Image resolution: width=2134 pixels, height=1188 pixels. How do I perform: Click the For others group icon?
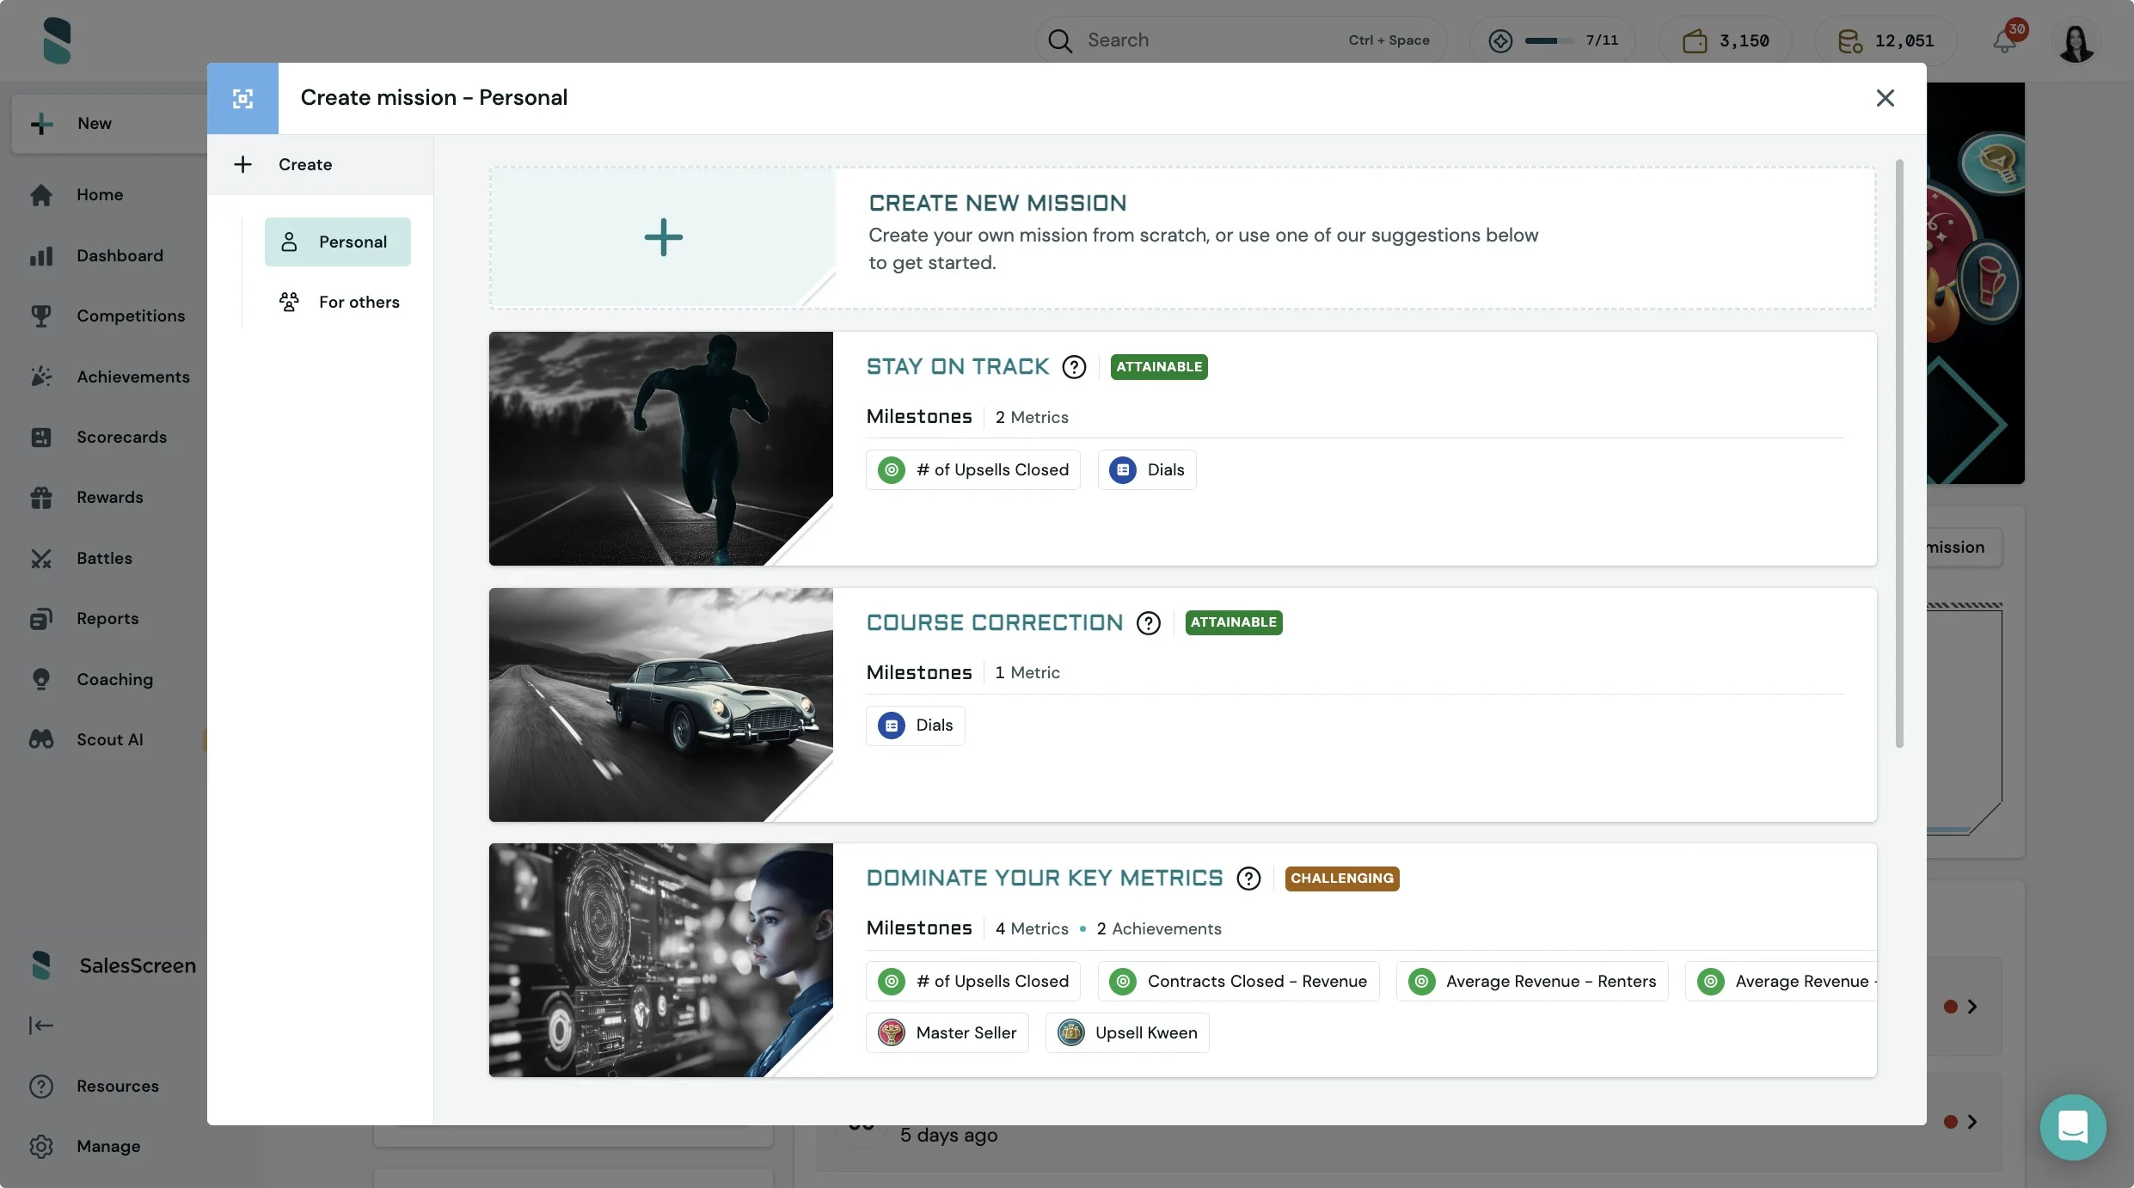[289, 302]
